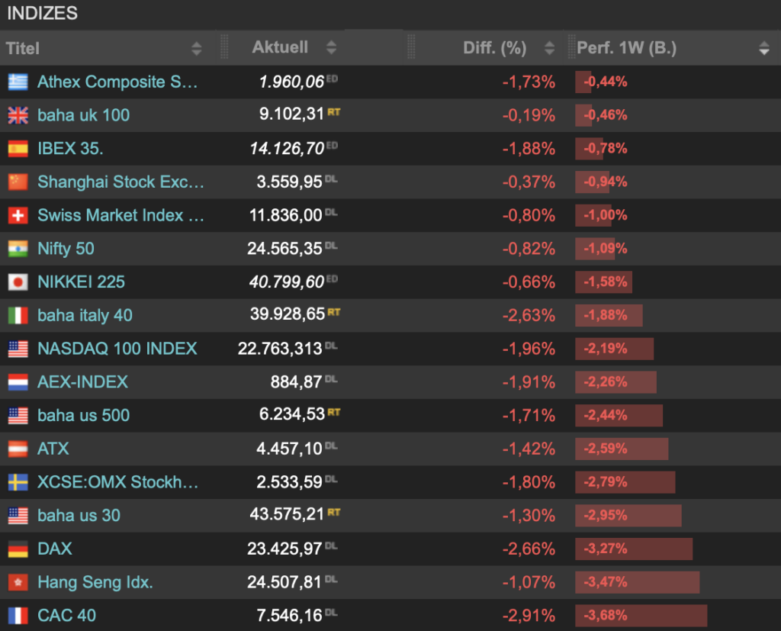
Task: Open the Nifty 50 index
Action: [66, 249]
